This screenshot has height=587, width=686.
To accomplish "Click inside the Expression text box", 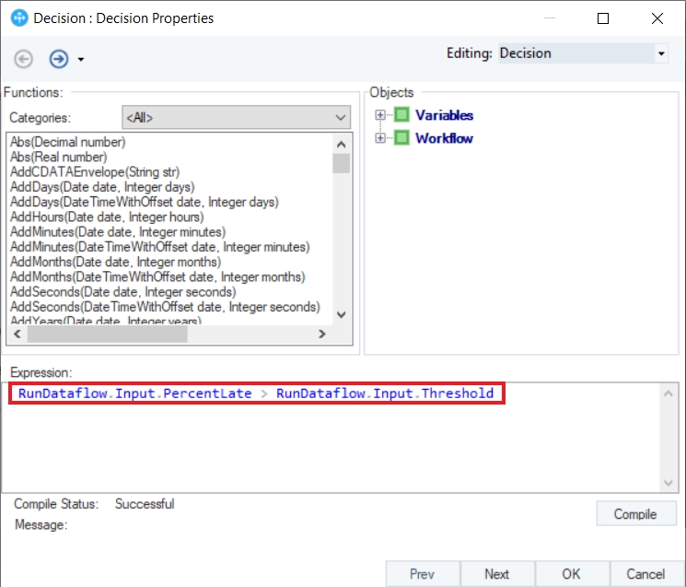I will [331, 438].
